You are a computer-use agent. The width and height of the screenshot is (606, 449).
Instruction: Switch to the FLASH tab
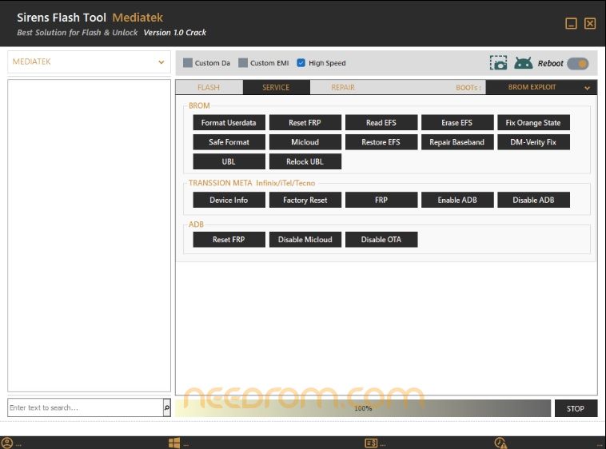pos(209,87)
